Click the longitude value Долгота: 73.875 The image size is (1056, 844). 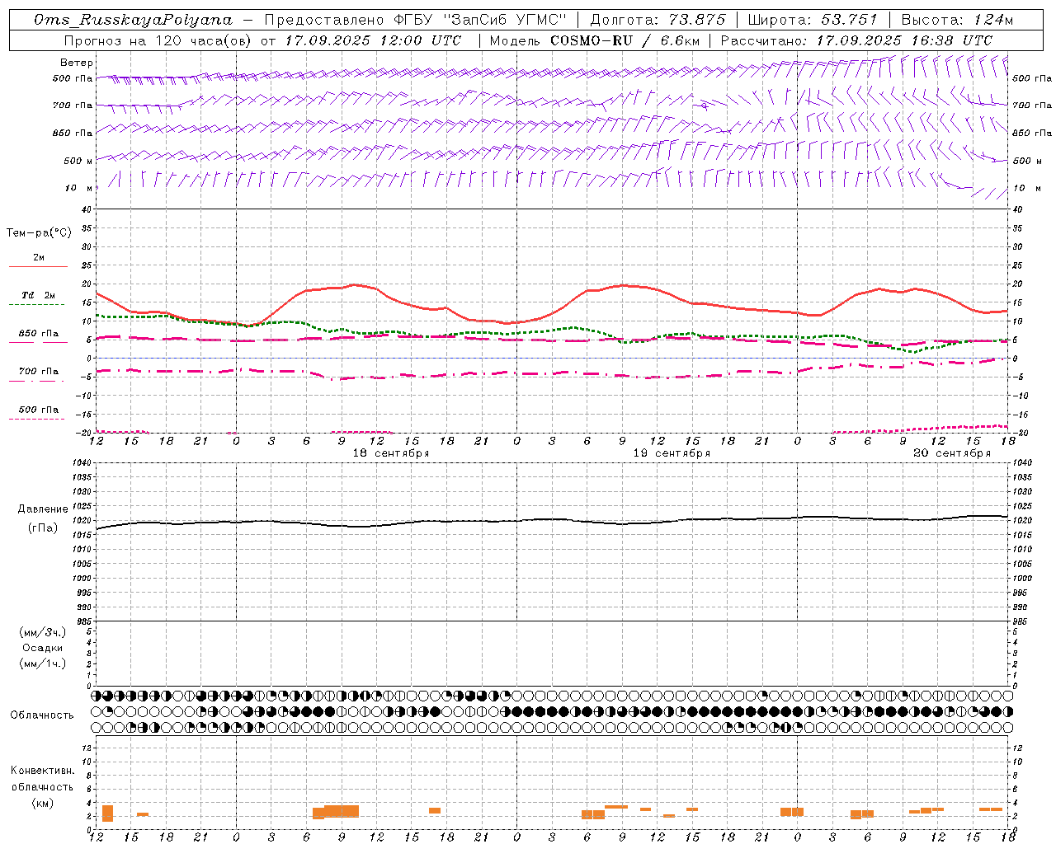[658, 20]
